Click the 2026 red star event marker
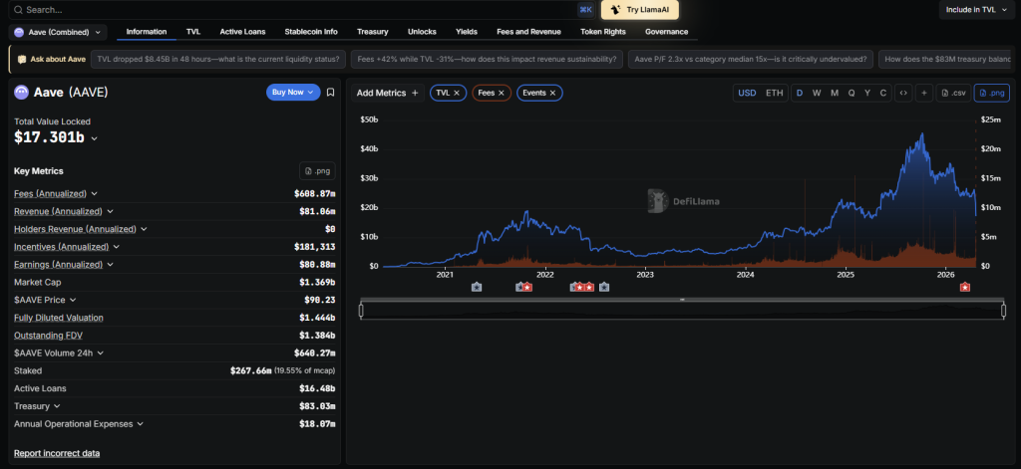Viewport: 1021px width, 469px height. (x=965, y=287)
